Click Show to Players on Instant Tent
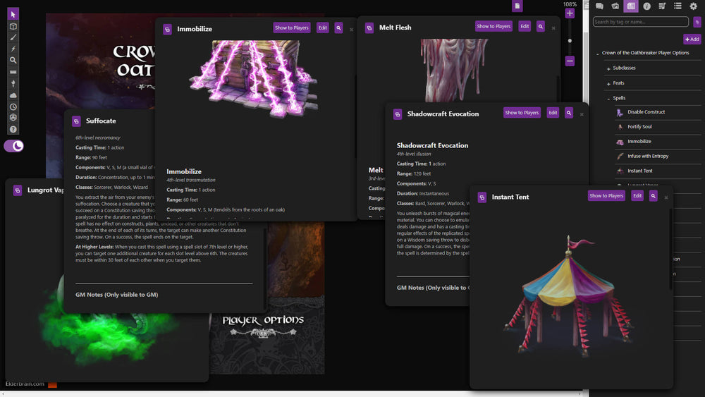705x397 pixels. pyautogui.click(x=606, y=196)
